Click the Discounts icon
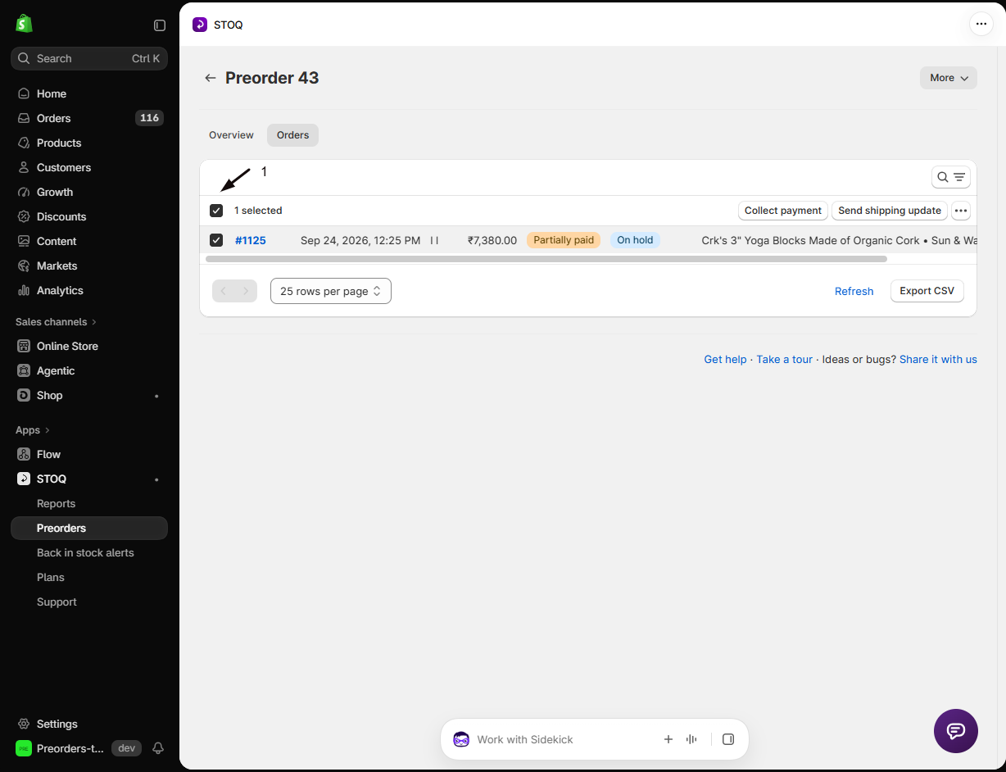This screenshot has width=1006, height=772. (24, 216)
